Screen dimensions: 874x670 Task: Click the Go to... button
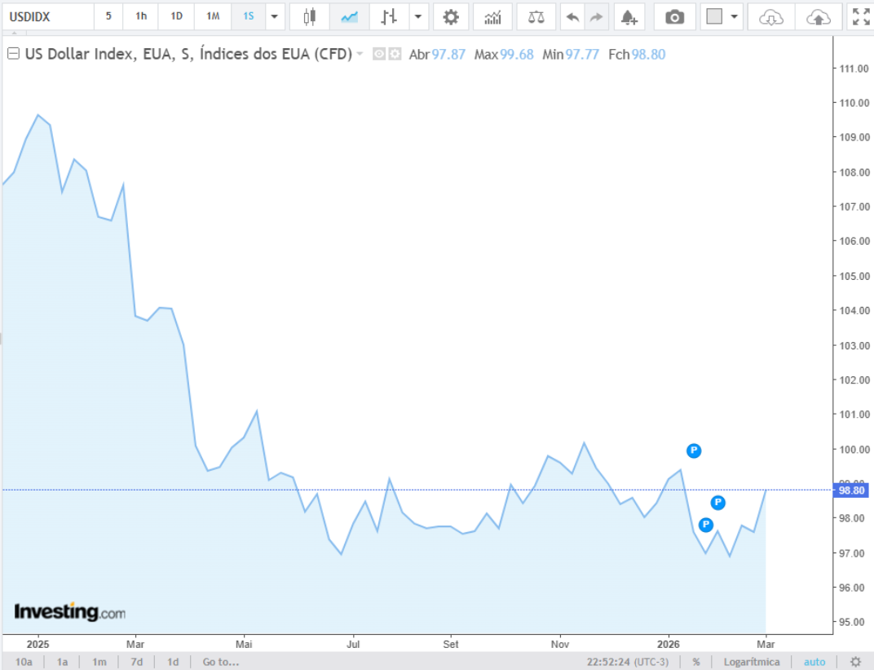point(221,662)
